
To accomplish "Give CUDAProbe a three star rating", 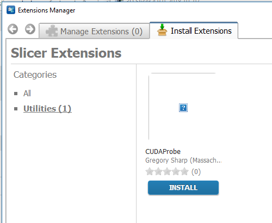I will (167, 171).
